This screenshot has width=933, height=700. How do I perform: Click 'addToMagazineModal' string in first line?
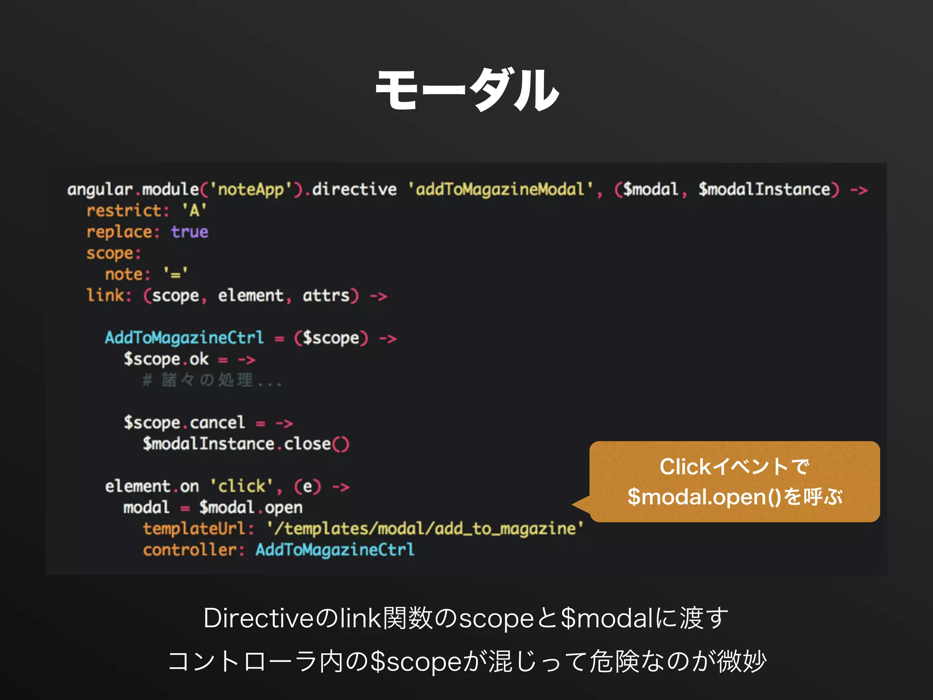pos(500,189)
